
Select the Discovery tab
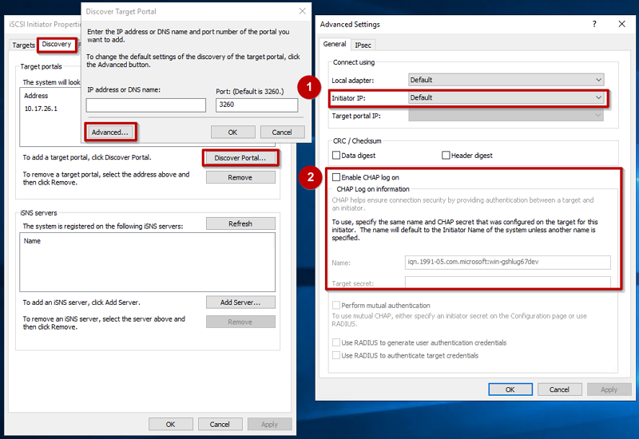point(57,45)
